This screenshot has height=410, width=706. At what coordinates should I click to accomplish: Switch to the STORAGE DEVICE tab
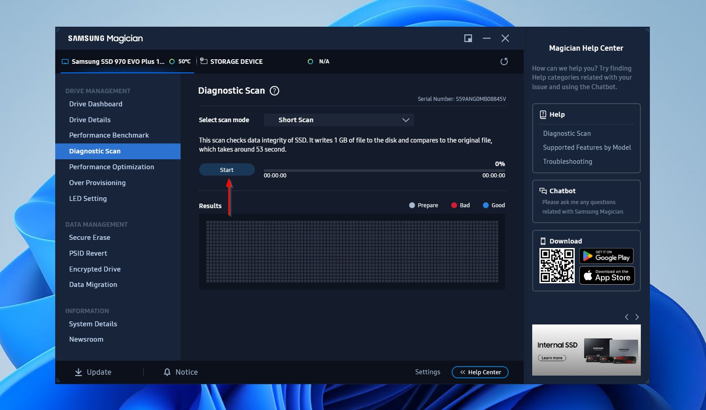pyautogui.click(x=236, y=62)
